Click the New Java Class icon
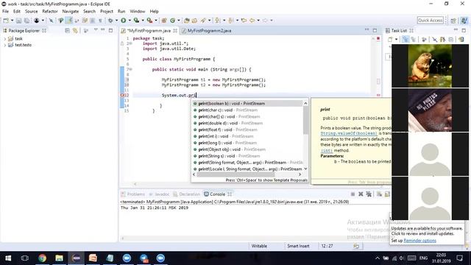This screenshot has height=265, width=471. 173,21
